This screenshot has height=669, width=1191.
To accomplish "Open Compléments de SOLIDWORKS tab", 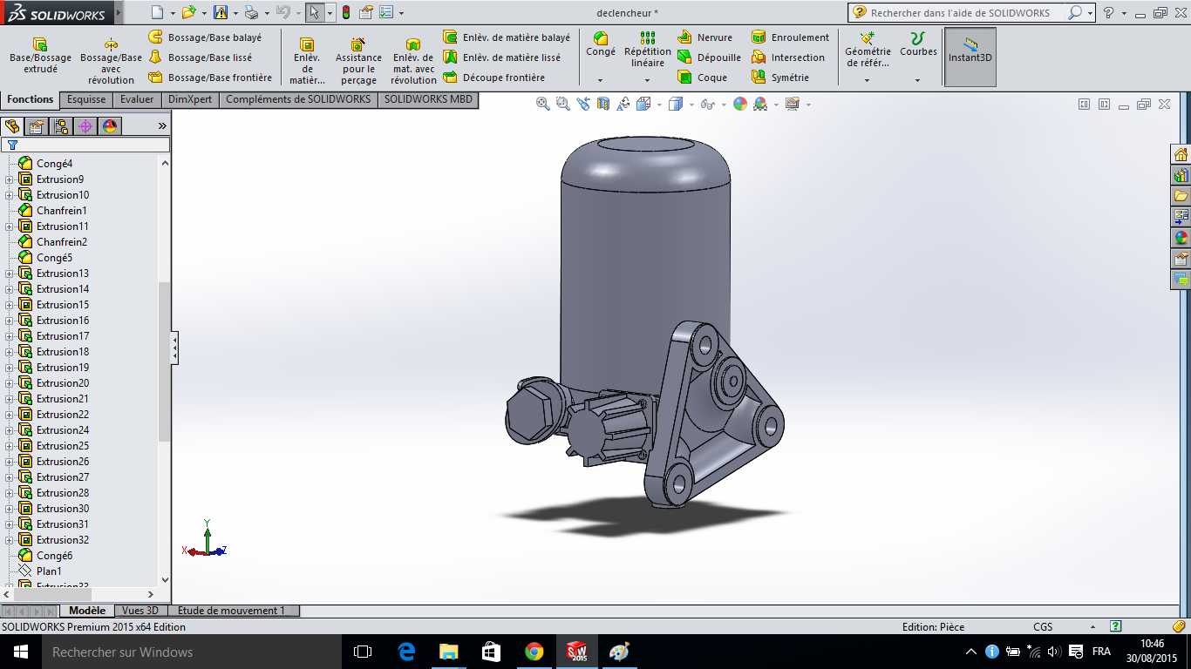I will tap(298, 99).
